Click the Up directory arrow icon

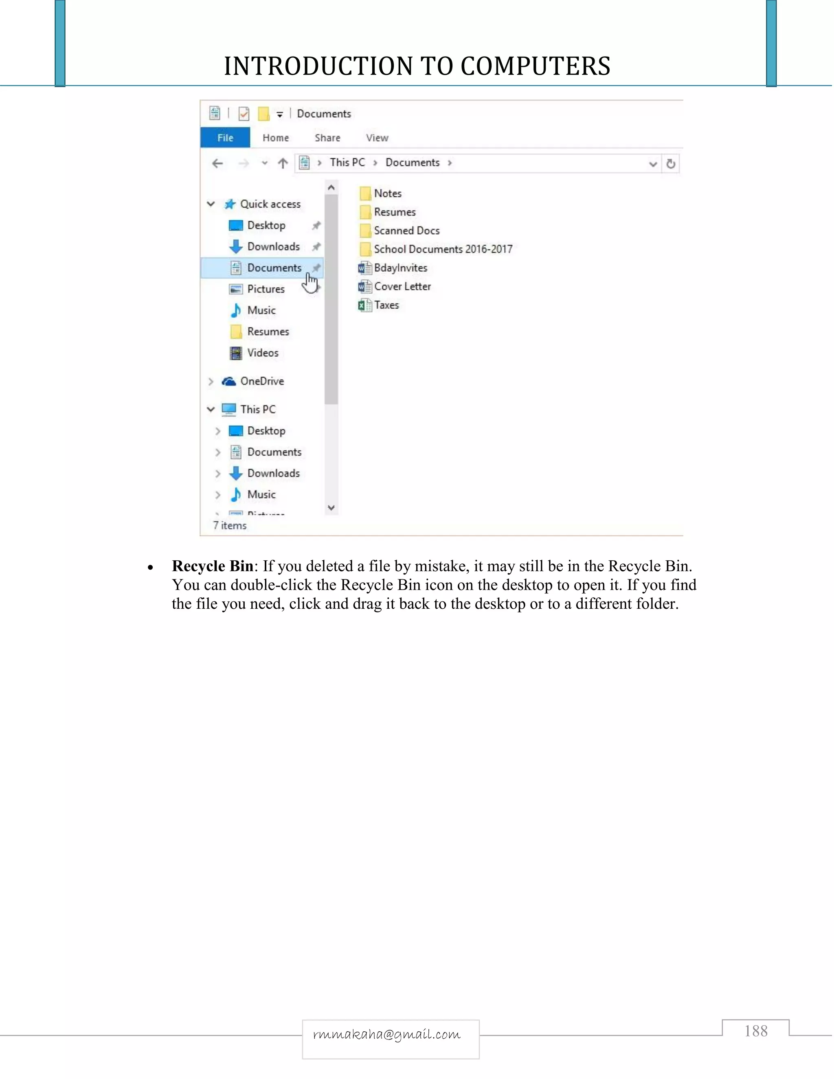pyautogui.click(x=283, y=164)
